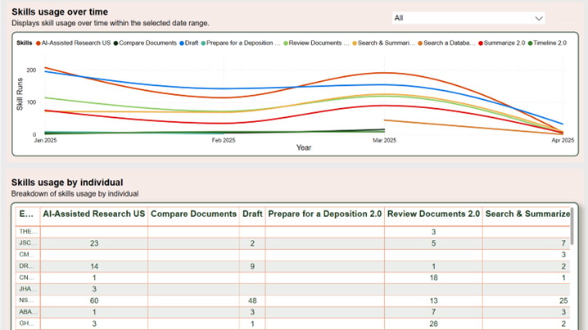This screenshot has height=330, width=588.
Task: Select the Draft legend dot
Action: click(x=182, y=43)
